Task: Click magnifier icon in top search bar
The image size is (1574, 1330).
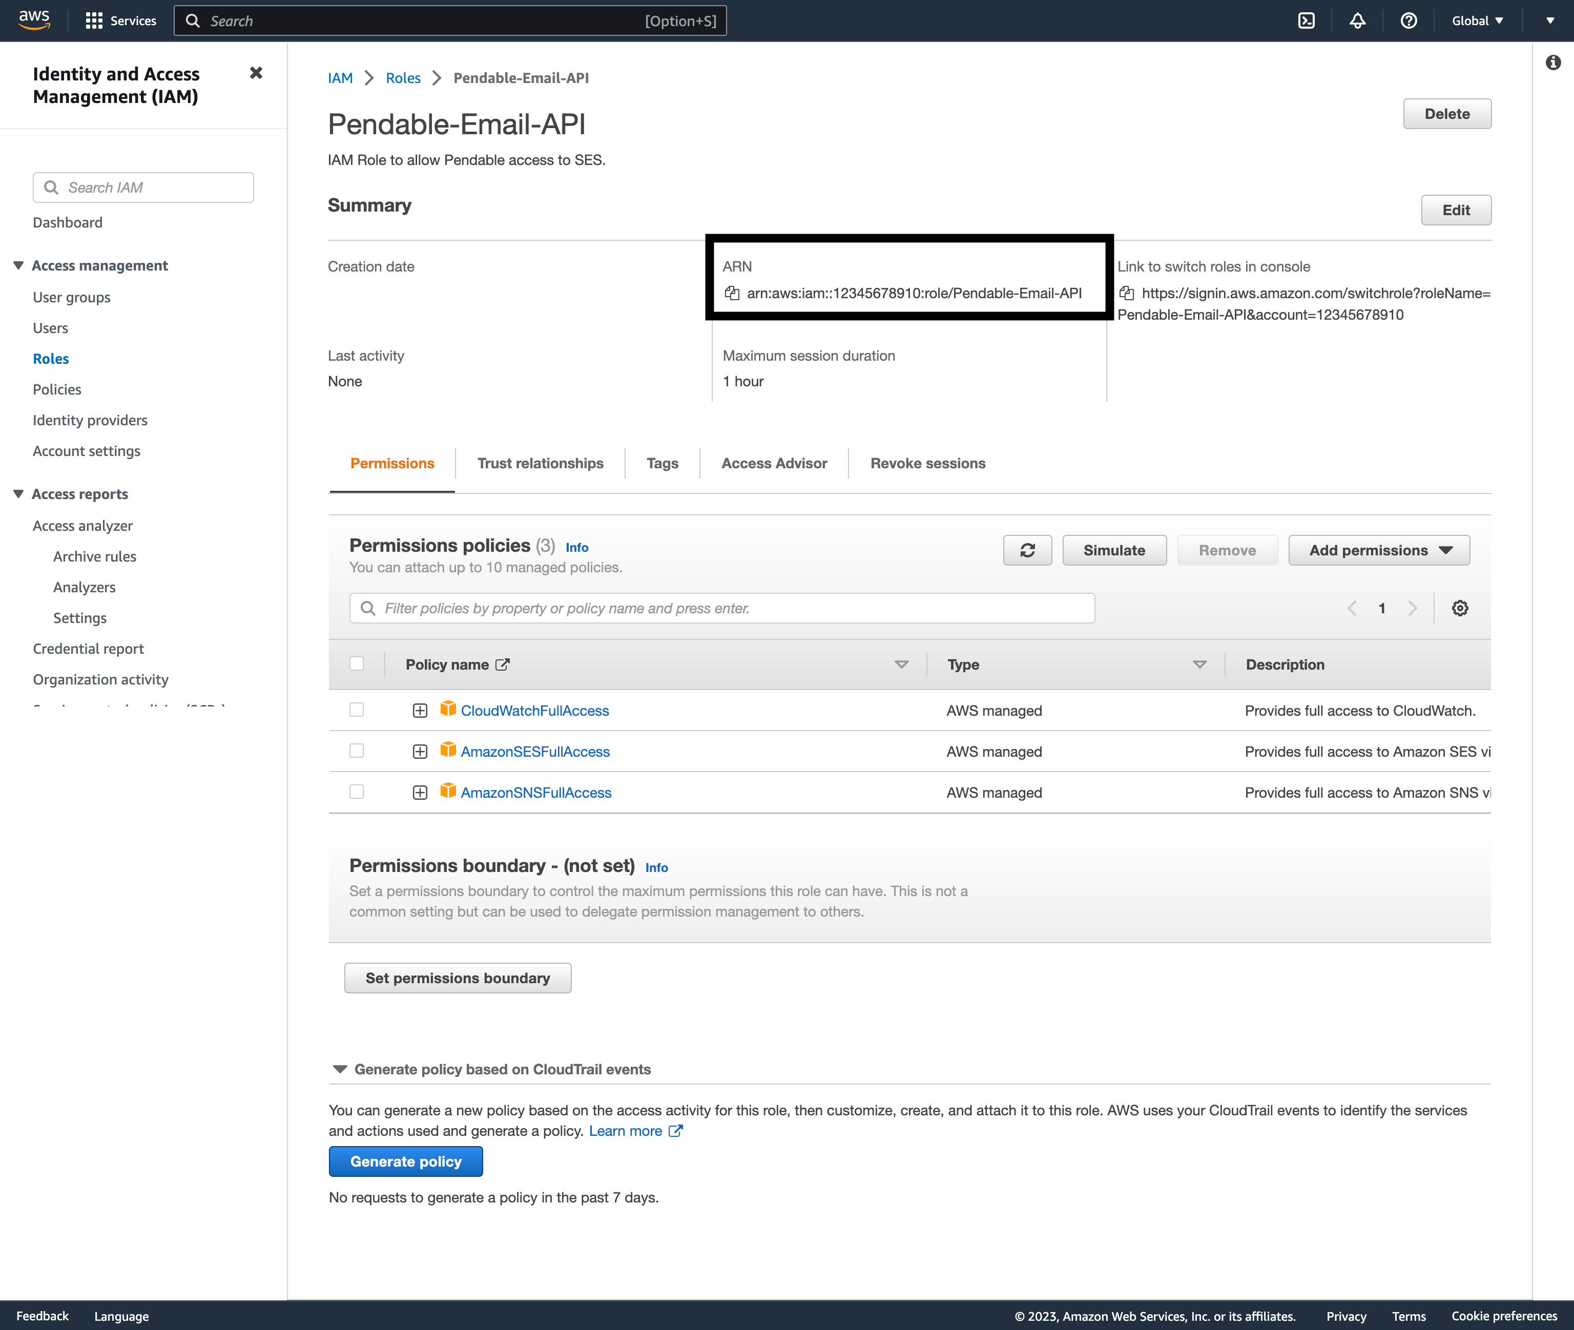Action: click(x=193, y=20)
